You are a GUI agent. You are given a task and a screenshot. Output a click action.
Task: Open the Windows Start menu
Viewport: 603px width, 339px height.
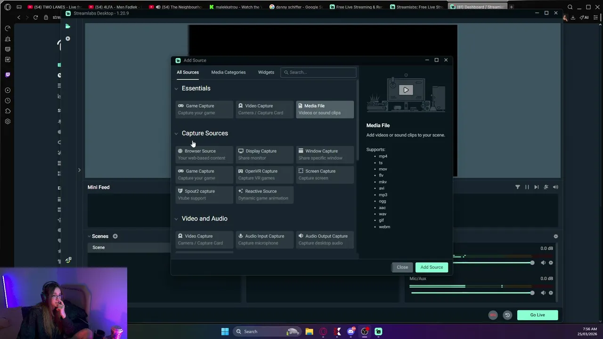(x=225, y=331)
